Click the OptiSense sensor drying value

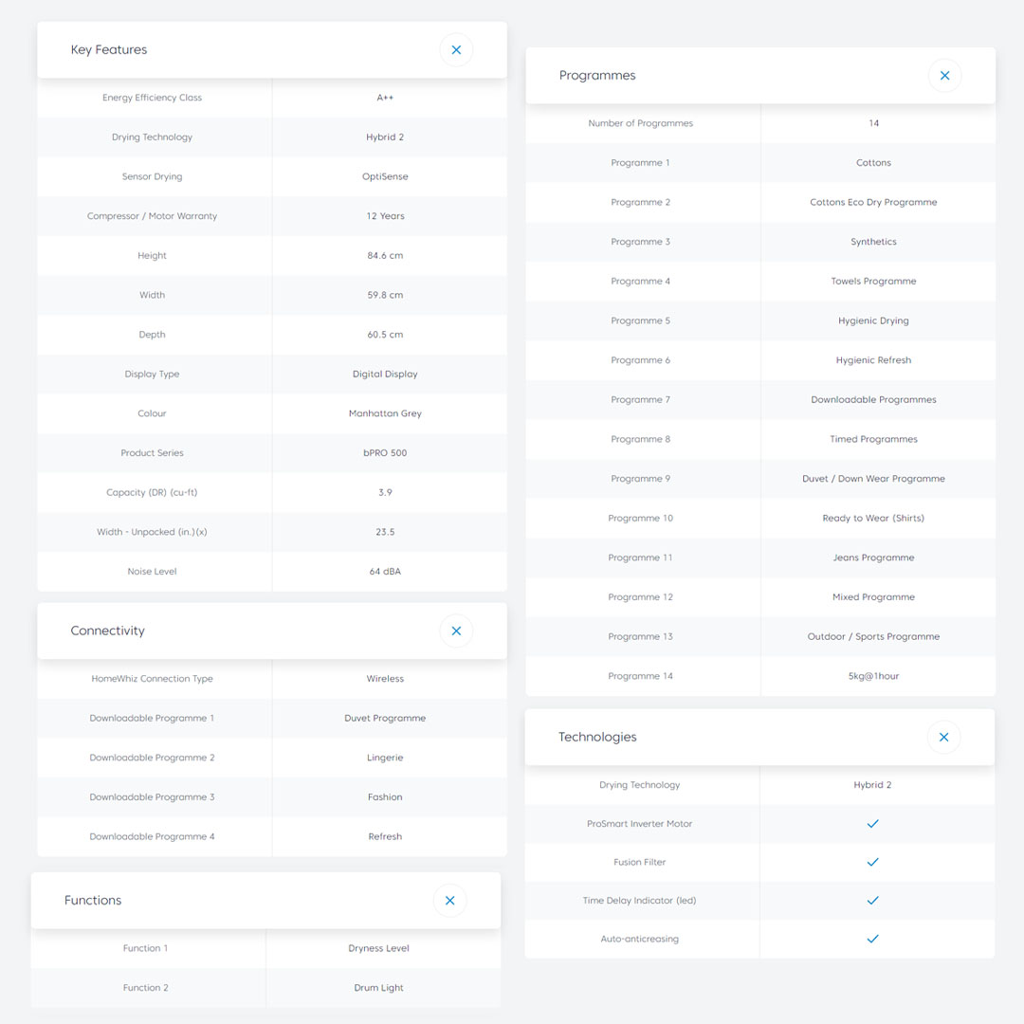click(385, 176)
